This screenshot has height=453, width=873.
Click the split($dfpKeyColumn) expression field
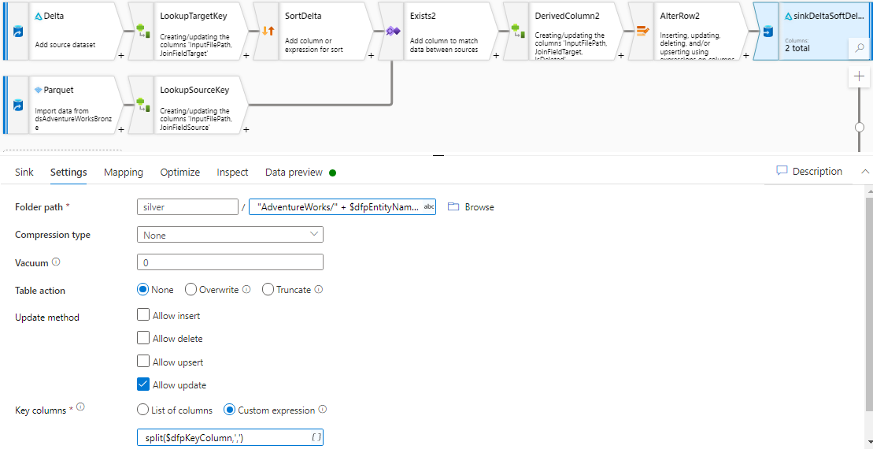tap(230, 437)
